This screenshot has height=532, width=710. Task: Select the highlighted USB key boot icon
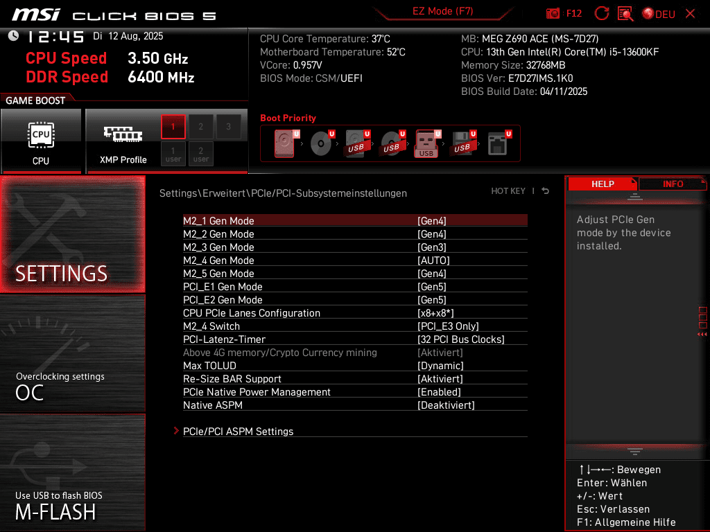(427, 143)
